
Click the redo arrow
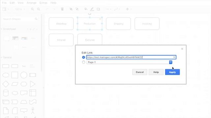click(x=54, y=9)
